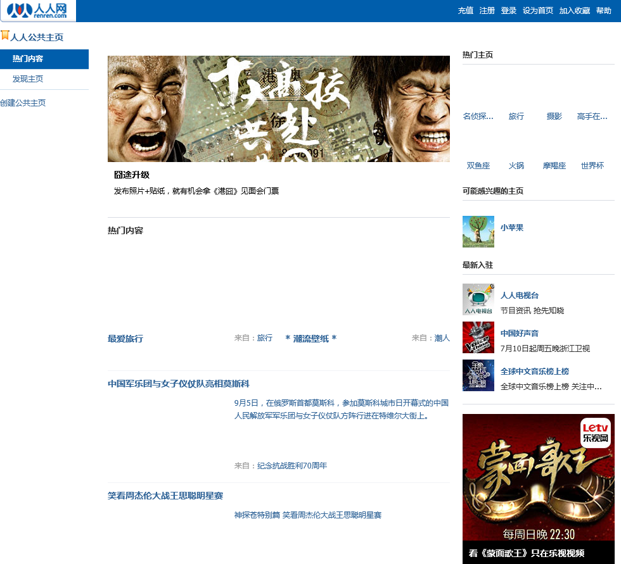Click the bookmark icon beside 人人公共主页

coord(5,35)
